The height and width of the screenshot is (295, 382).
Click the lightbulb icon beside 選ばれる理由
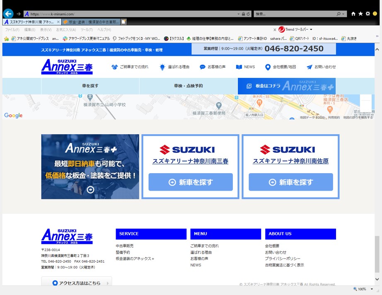[162, 67]
